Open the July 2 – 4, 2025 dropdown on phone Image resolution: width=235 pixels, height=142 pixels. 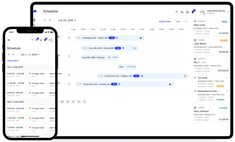[x=30, y=54]
